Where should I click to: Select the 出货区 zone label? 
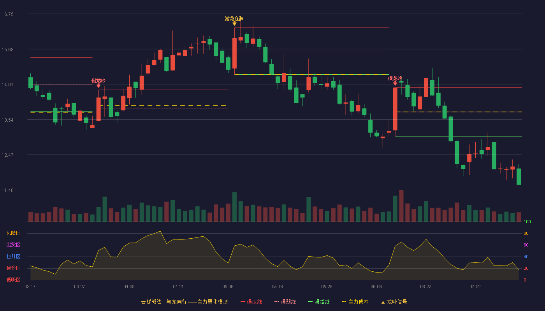click(x=13, y=245)
